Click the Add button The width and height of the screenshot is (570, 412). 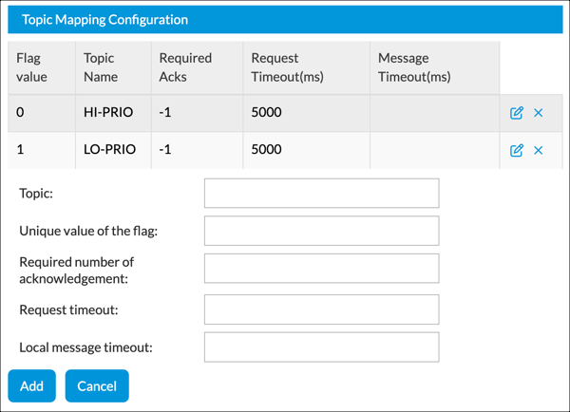tap(32, 385)
